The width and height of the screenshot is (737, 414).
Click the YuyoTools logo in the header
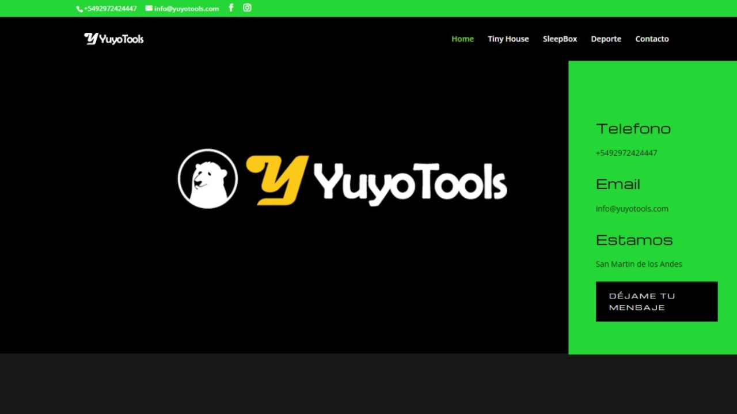click(x=113, y=39)
